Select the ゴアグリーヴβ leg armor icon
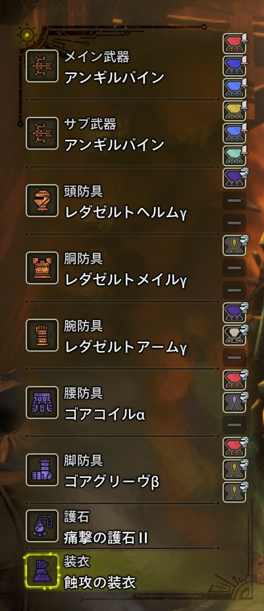264x611 pixels. [x=42, y=470]
